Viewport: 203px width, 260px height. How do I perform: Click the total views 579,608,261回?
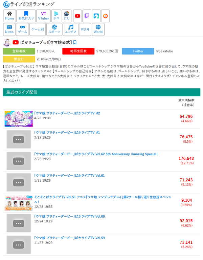107,51
